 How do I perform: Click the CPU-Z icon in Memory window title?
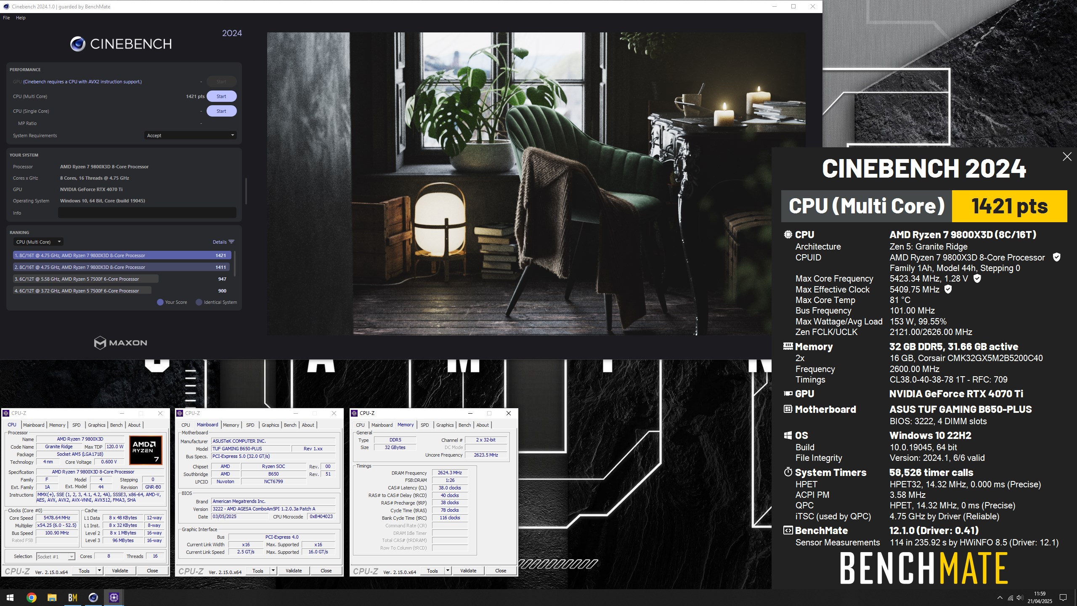355,413
